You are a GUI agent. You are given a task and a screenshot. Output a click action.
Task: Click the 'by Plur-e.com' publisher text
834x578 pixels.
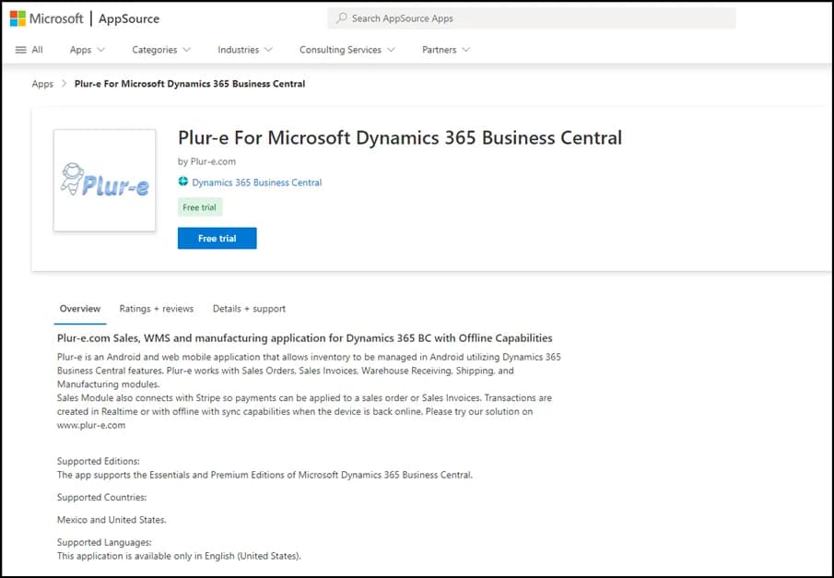click(x=207, y=161)
